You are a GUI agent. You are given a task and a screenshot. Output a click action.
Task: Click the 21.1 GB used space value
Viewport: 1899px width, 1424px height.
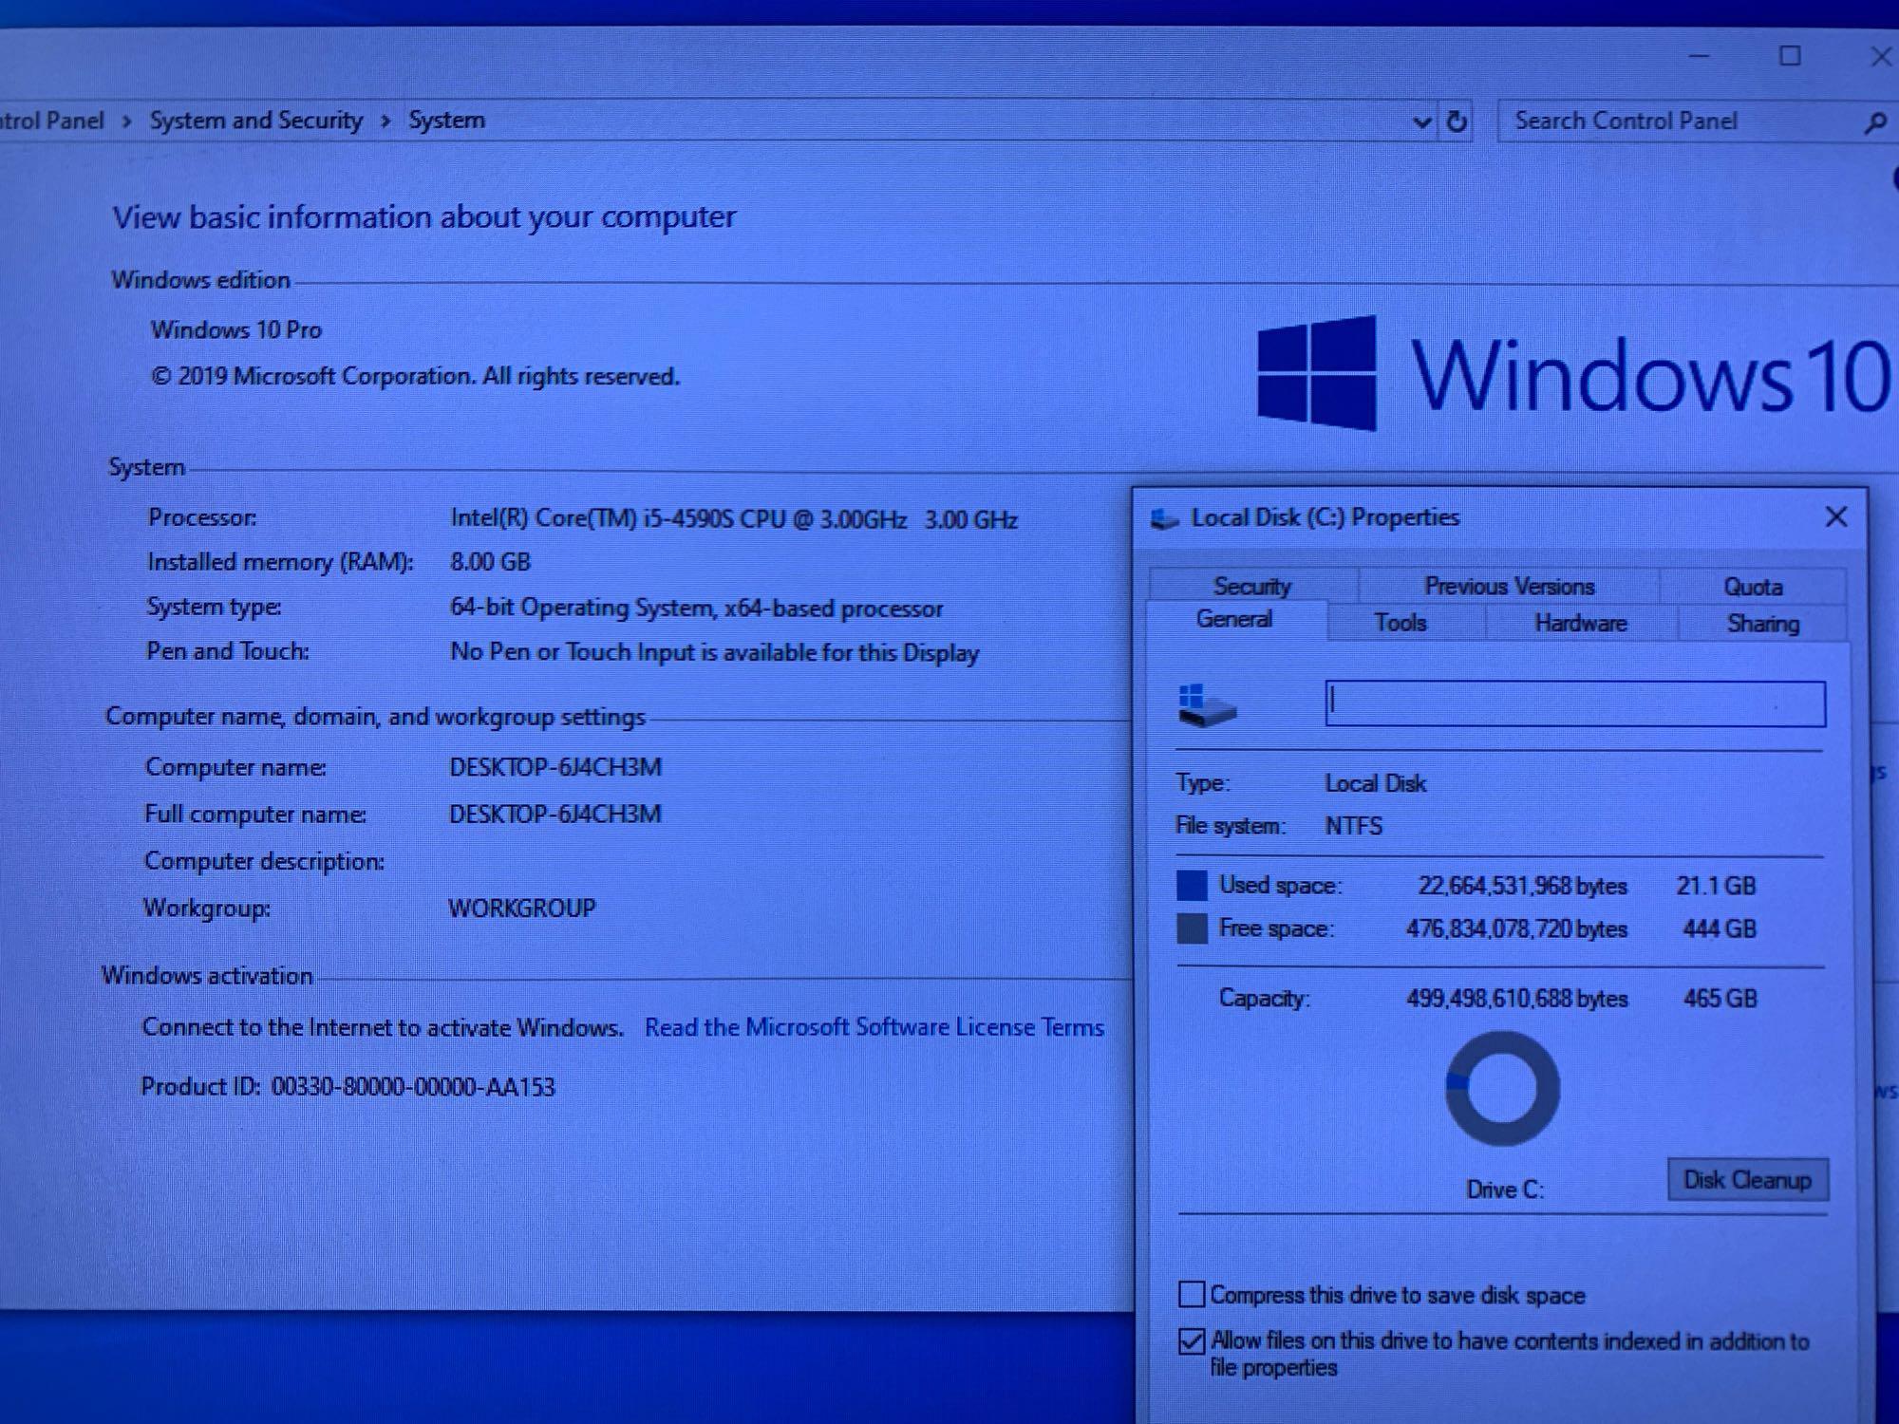tap(1716, 886)
